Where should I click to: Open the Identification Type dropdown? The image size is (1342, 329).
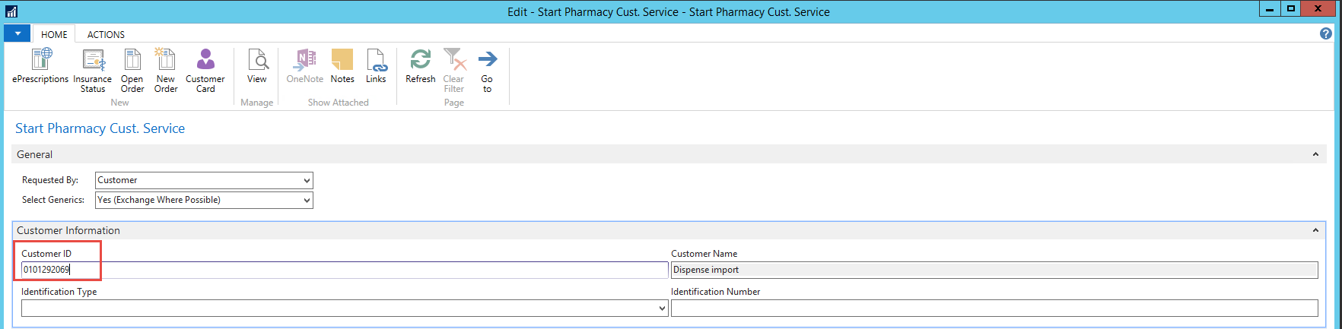[662, 308]
